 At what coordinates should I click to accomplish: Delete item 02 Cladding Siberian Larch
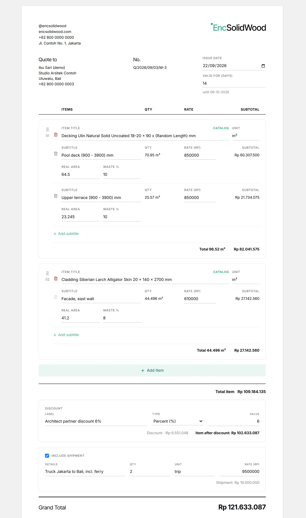coord(56,279)
